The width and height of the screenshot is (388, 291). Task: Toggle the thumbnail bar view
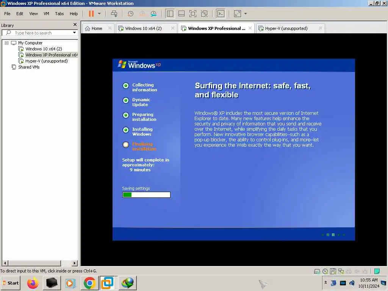click(181, 14)
